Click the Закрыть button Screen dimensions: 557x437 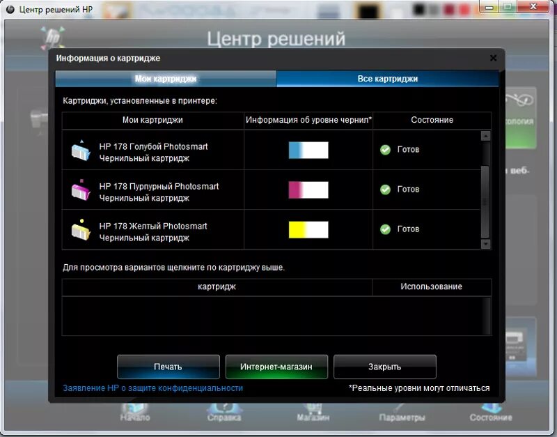point(385,367)
